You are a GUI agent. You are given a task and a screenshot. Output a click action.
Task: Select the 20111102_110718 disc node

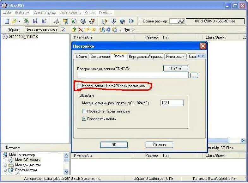click(x=23, y=37)
